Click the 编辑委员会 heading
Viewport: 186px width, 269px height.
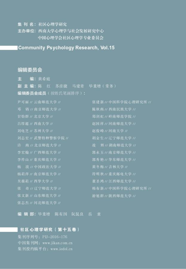[30, 70]
